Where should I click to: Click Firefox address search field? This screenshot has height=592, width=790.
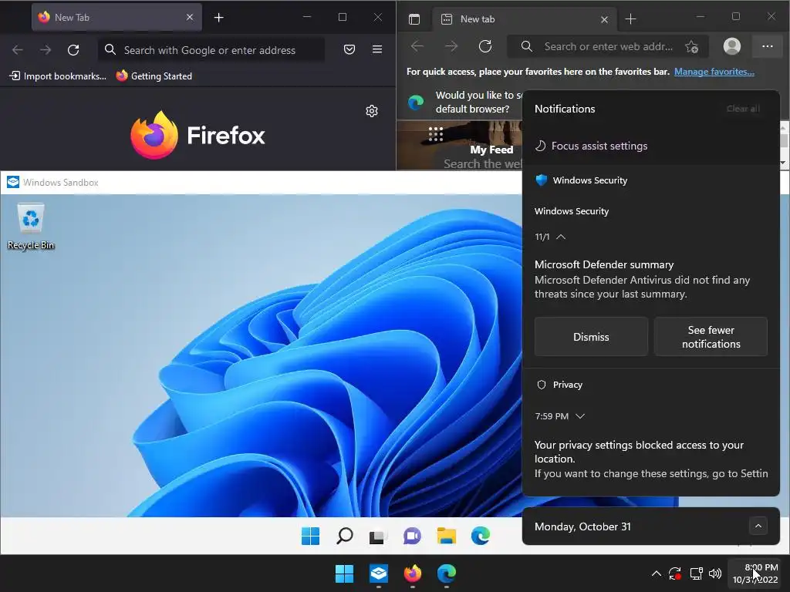click(x=211, y=50)
